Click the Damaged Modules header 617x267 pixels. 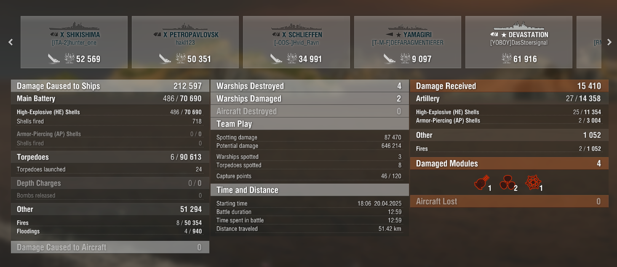click(509, 163)
